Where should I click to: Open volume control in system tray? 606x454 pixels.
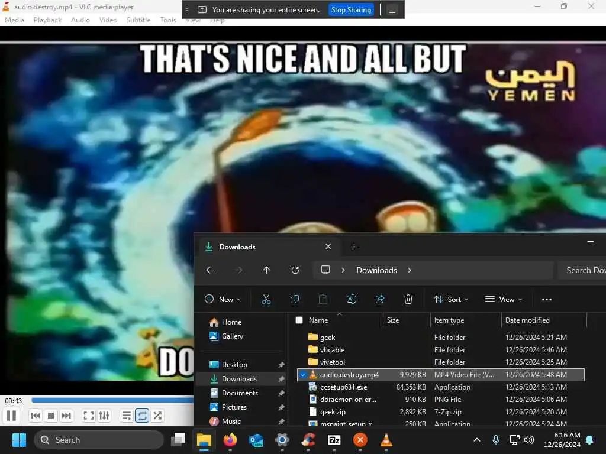(x=528, y=440)
